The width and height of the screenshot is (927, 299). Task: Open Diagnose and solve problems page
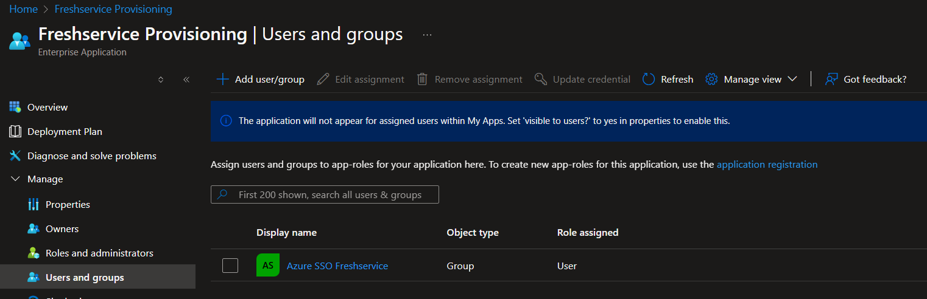pos(92,156)
